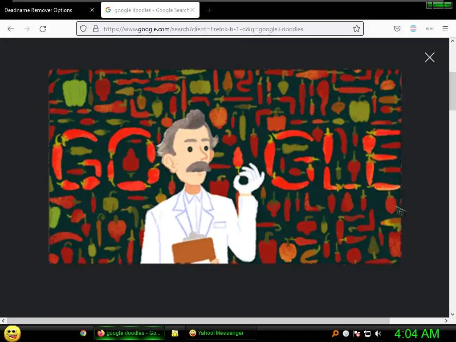The height and width of the screenshot is (342, 456).
Task: Click the Google doodle image
Action: coord(225,167)
